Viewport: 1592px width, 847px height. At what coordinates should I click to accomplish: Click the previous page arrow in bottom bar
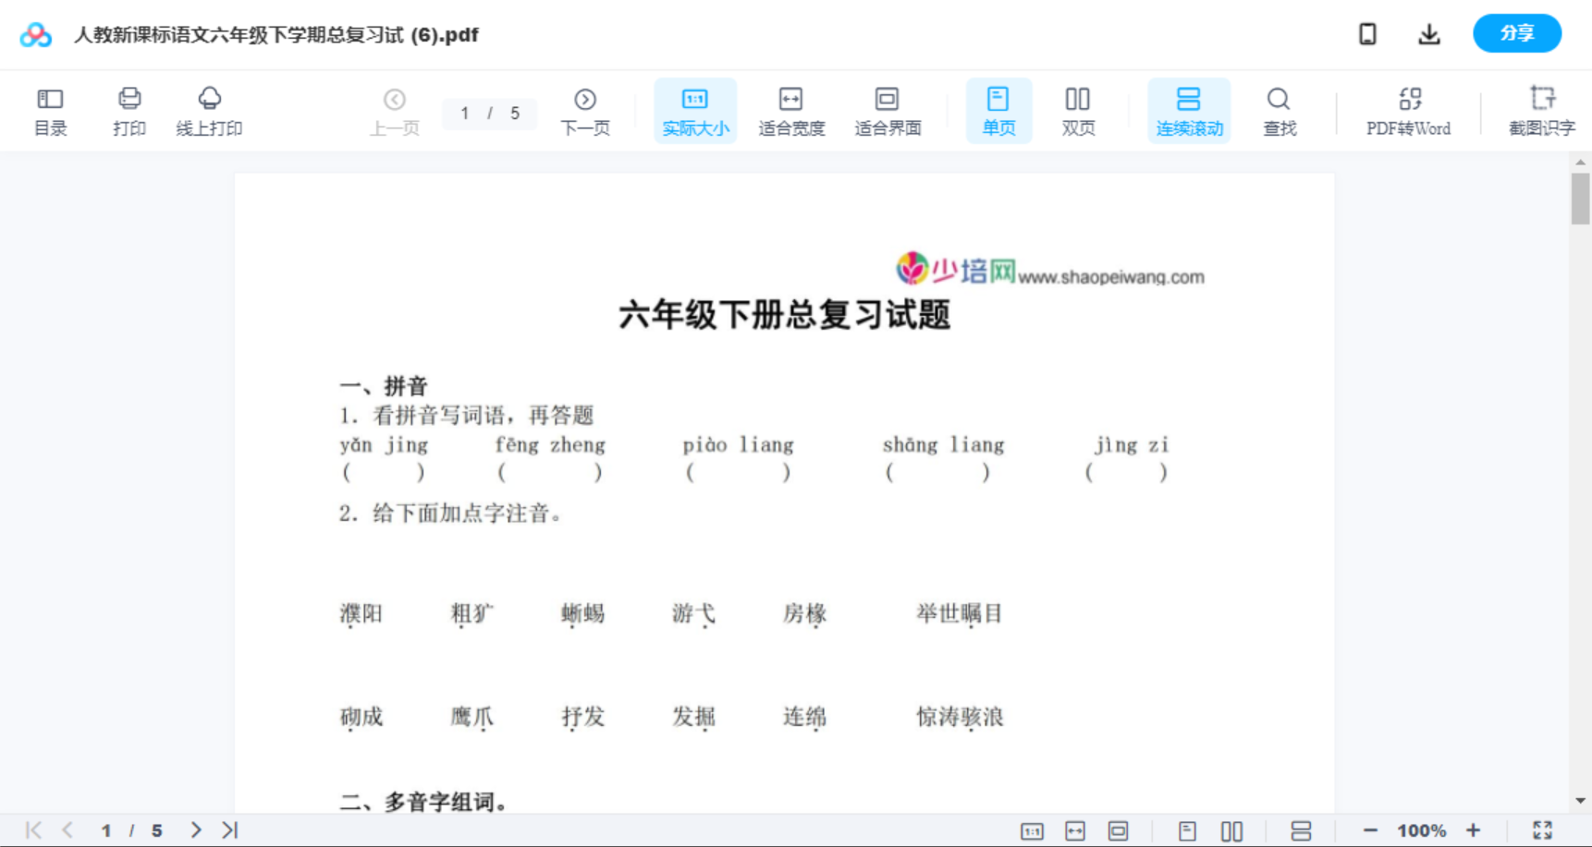click(x=67, y=829)
